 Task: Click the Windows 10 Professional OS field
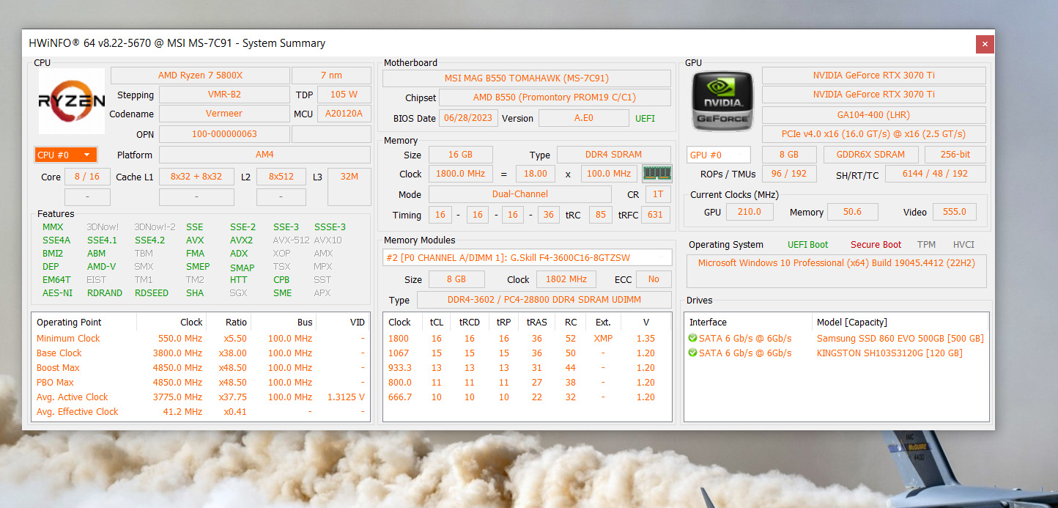click(x=836, y=263)
